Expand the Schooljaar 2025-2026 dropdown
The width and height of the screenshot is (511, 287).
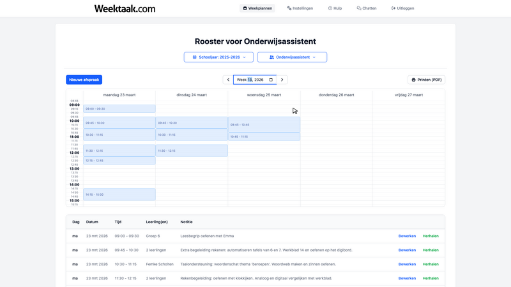point(218,57)
